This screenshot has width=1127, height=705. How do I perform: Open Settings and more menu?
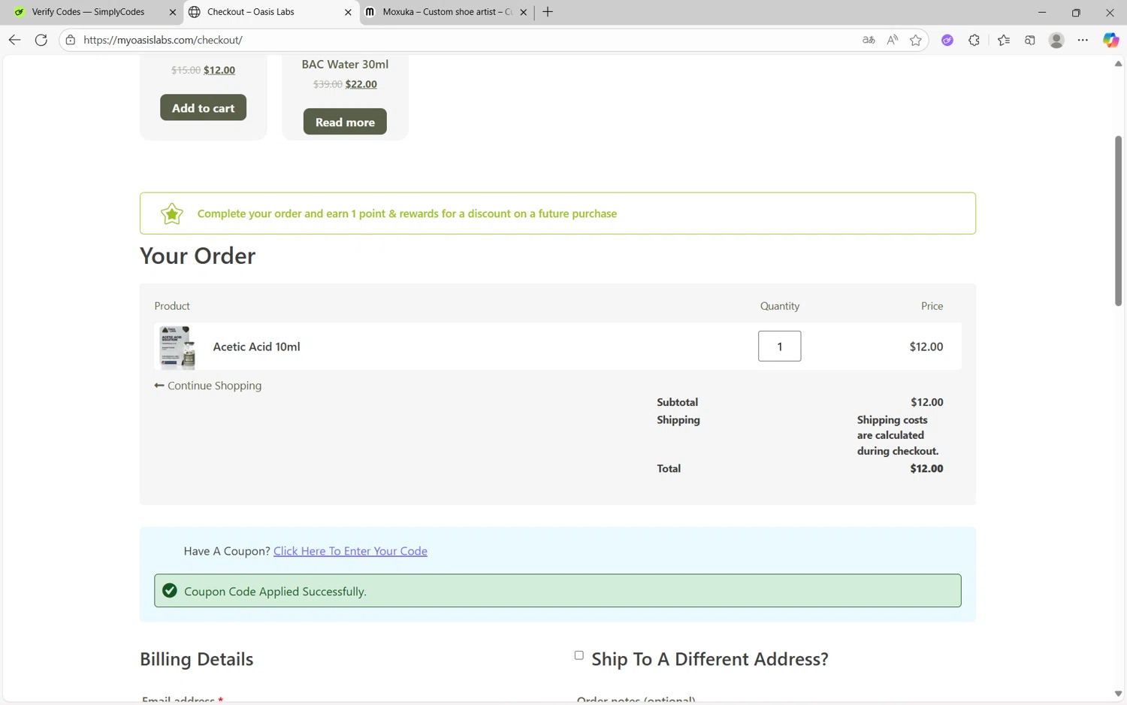point(1083,40)
